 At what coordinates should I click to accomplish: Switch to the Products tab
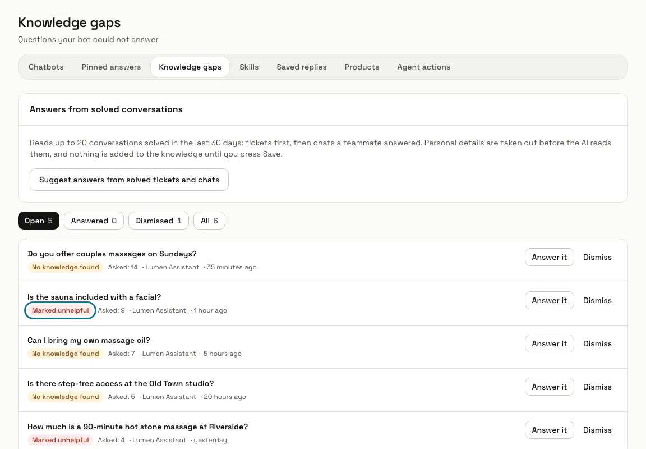pyautogui.click(x=362, y=67)
